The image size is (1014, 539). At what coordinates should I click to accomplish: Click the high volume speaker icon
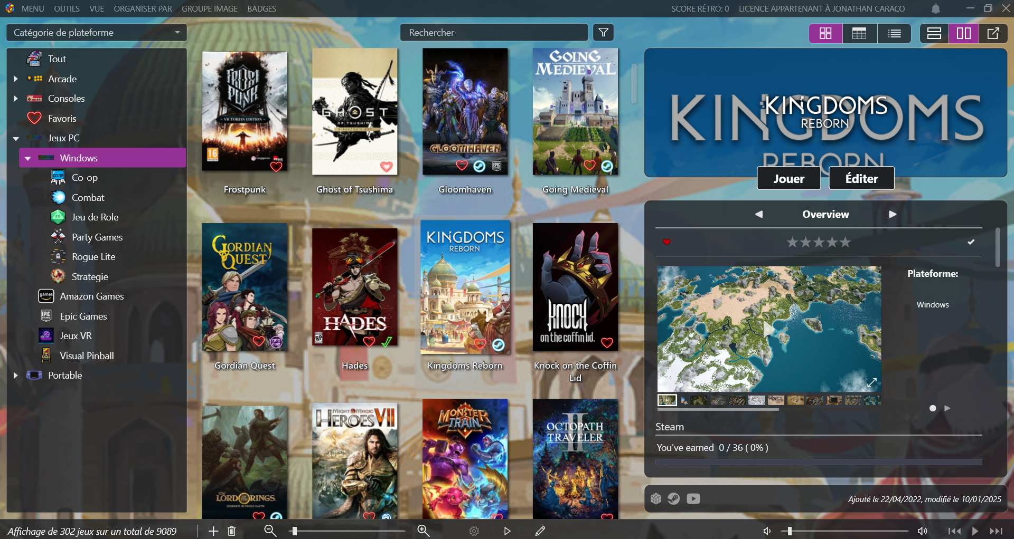tap(923, 531)
